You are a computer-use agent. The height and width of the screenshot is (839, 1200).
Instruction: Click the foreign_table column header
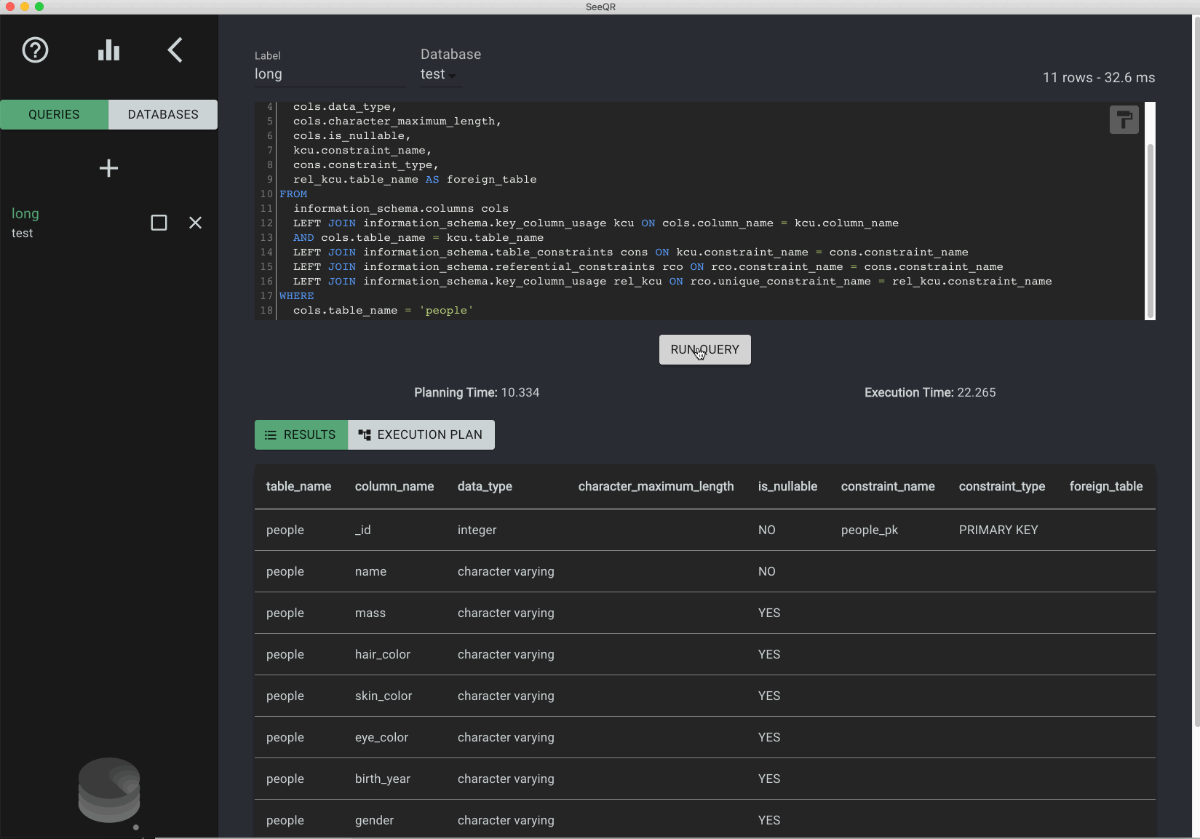[1106, 486]
